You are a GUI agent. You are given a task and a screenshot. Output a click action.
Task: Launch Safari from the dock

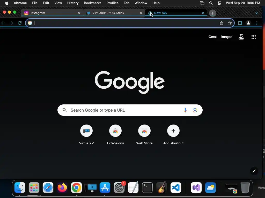(x=48, y=187)
